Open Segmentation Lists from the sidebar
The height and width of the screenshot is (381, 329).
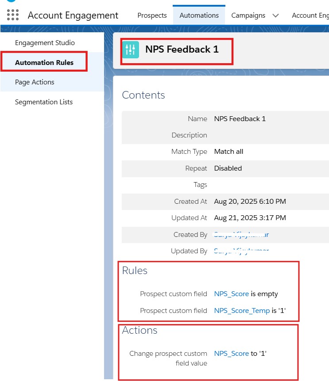pyautogui.click(x=44, y=102)
